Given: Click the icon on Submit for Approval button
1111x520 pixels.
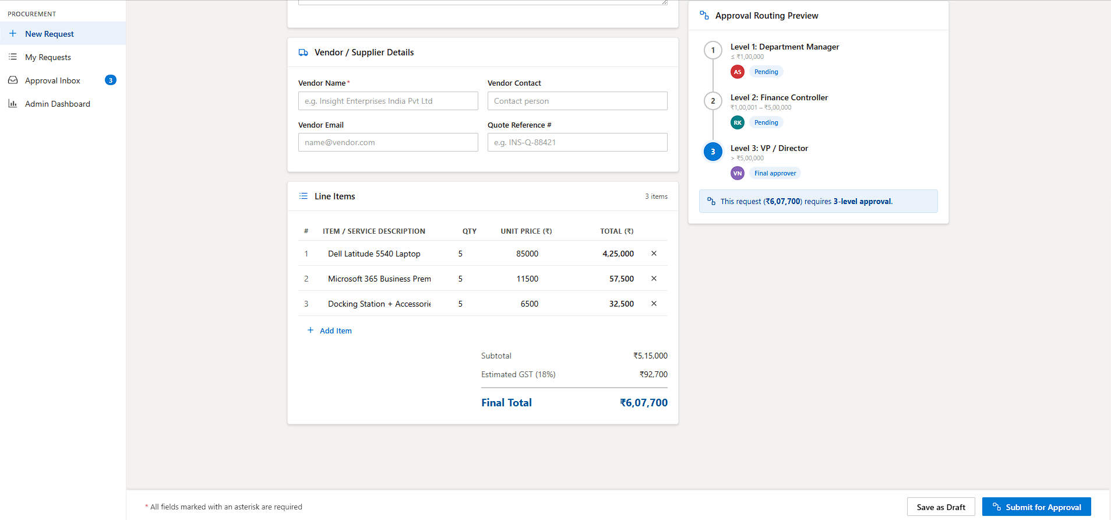Looking at the screenshot, I should [997, 507].
